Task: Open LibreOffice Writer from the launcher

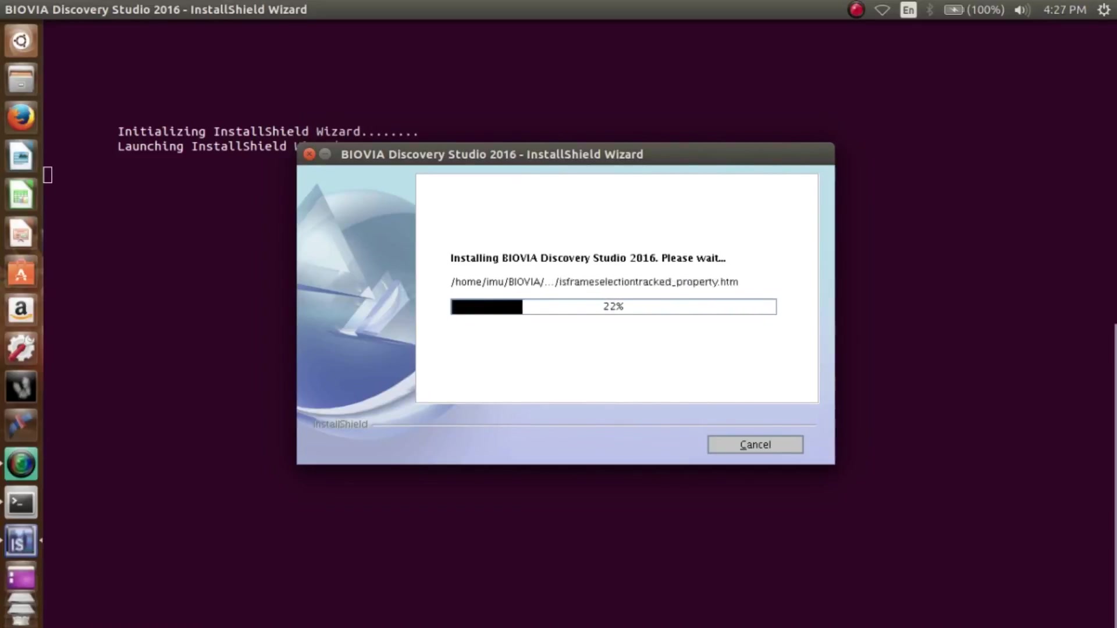Action: pos(21,155)
